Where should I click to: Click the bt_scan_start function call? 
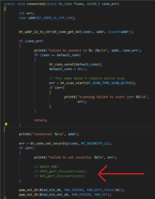pos(73,83)
